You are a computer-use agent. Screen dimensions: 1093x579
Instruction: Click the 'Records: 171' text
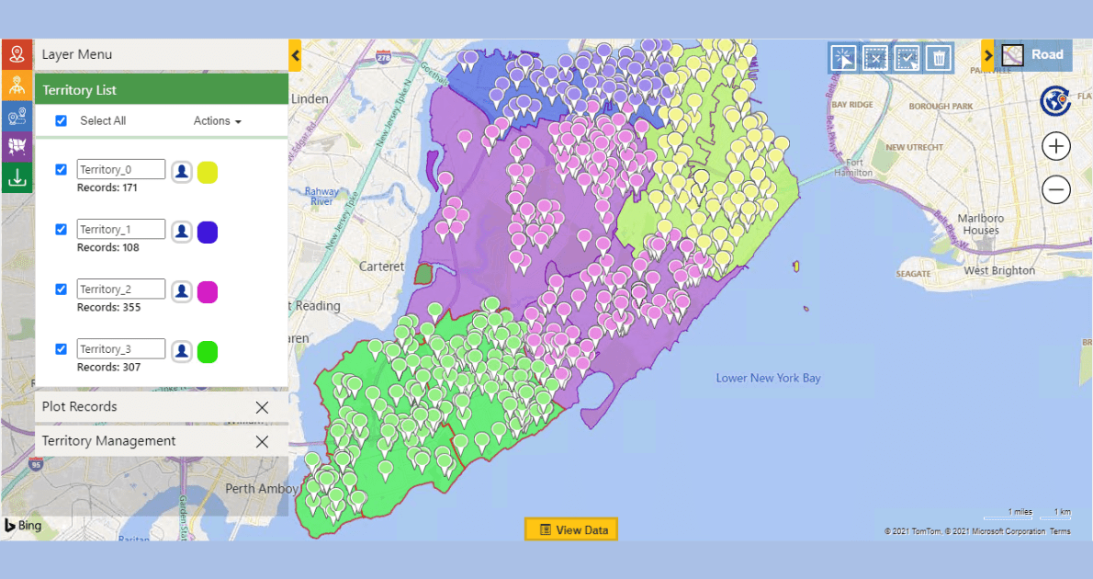[107, 187]
